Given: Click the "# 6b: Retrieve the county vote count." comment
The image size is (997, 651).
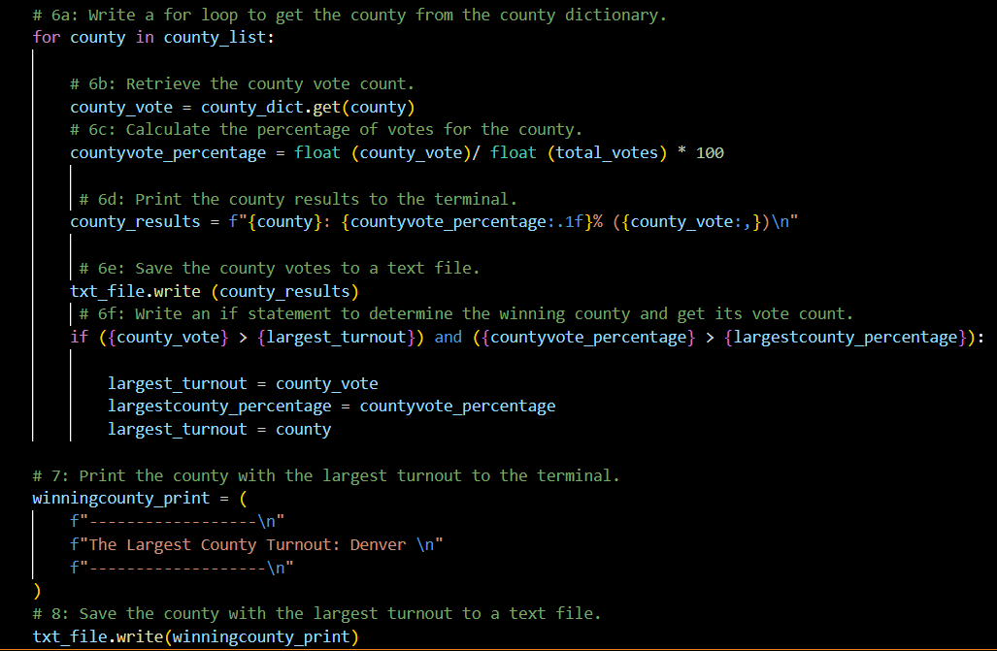Looking at the screenshot, I should pos(242,83).
